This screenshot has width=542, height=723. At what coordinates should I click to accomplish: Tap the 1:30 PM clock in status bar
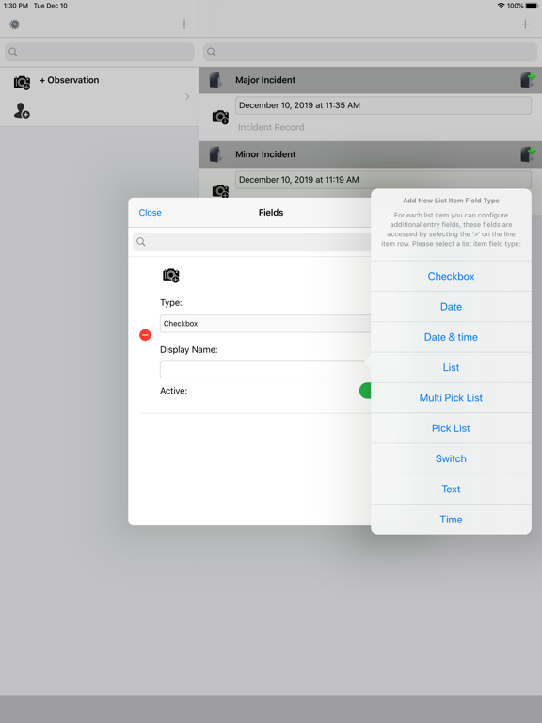pyautogui.click(x=16, y=6)
